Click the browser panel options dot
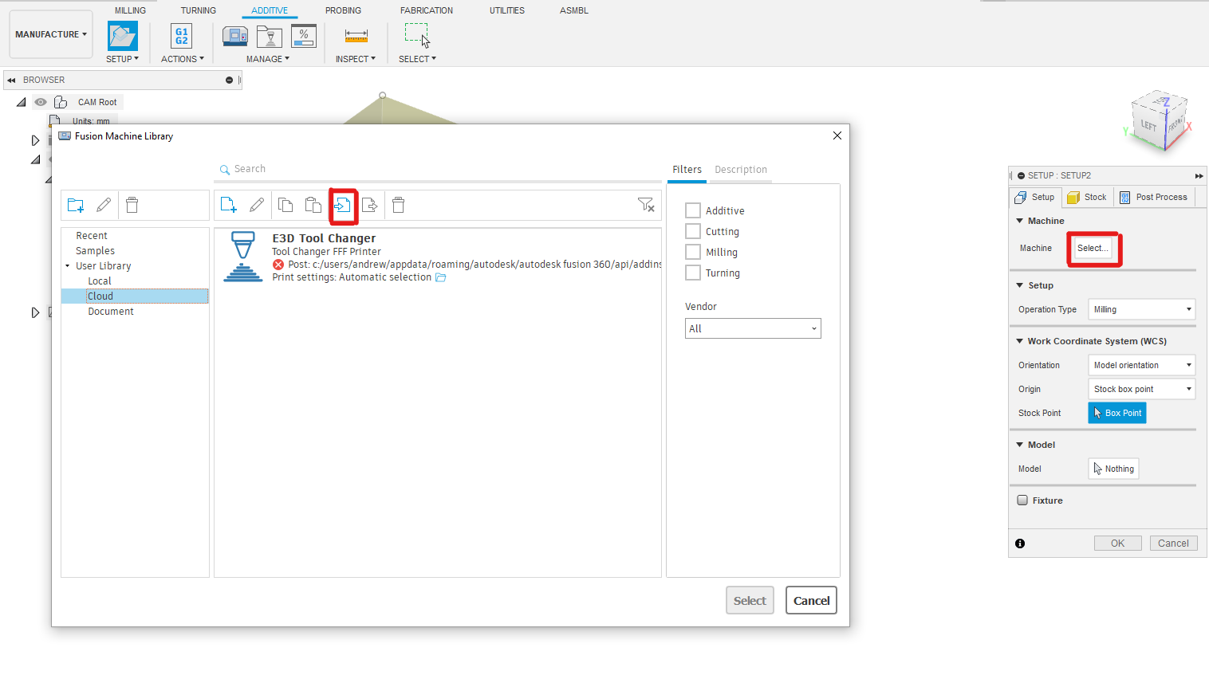Image resolution: width=1209 pixels, height=679 pixels. (x=229, y=80)
